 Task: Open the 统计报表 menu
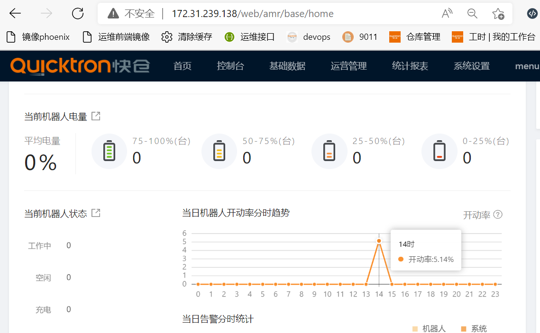pyautogui.click(x=410, y=66)
